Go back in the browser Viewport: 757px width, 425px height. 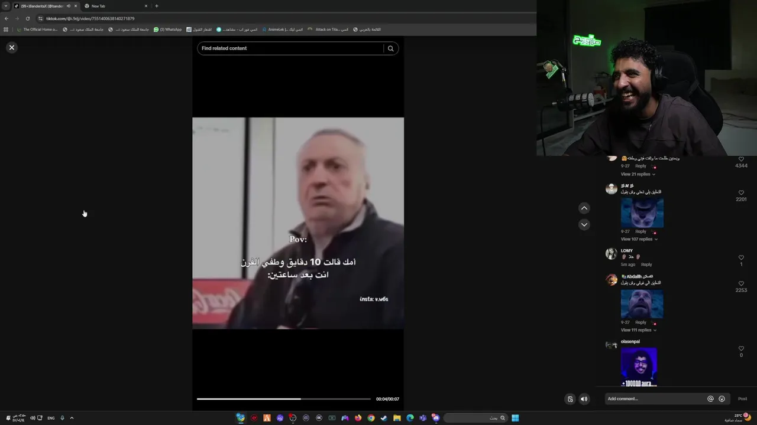click(x=6, y=18)
